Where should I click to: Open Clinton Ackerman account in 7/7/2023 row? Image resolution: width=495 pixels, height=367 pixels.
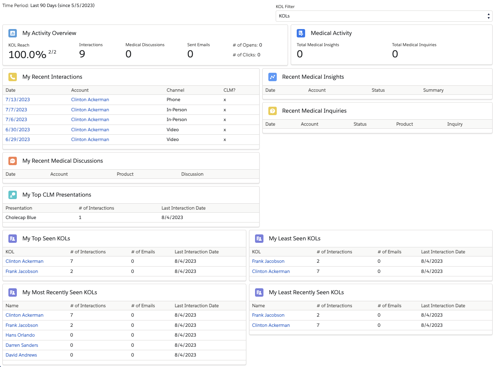click(90, 110)
